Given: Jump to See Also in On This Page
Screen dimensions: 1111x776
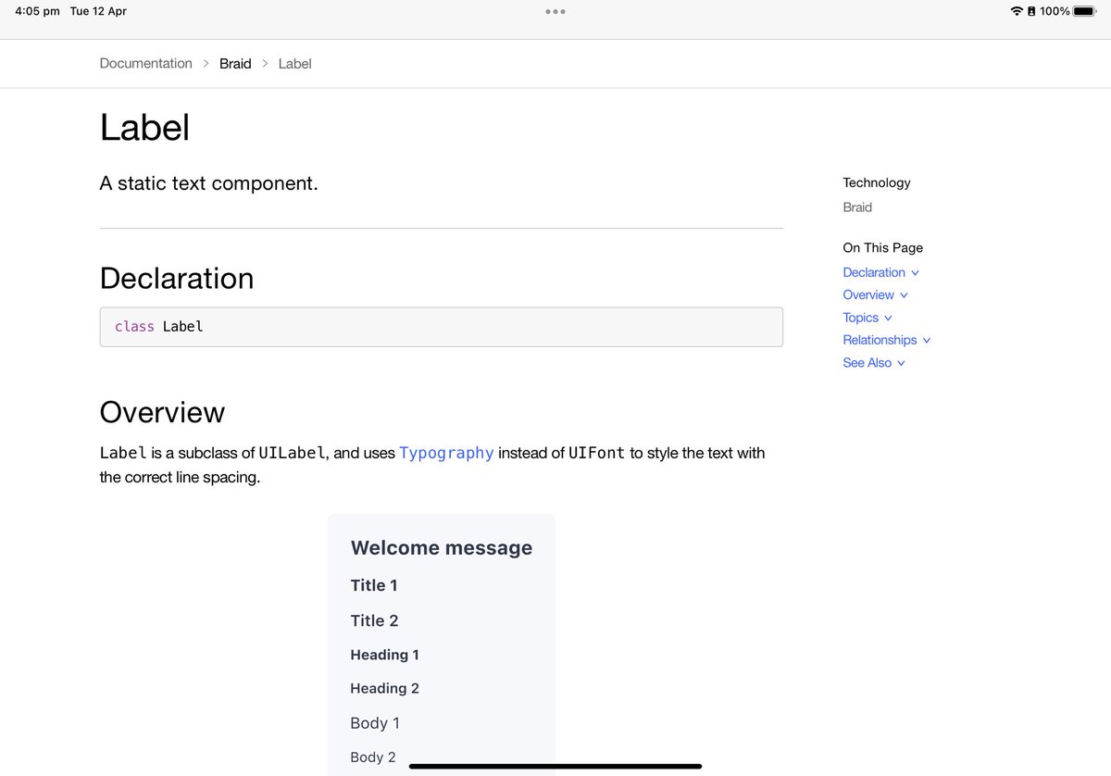Looking at the screenshot, I should click(x=867, y=363).
